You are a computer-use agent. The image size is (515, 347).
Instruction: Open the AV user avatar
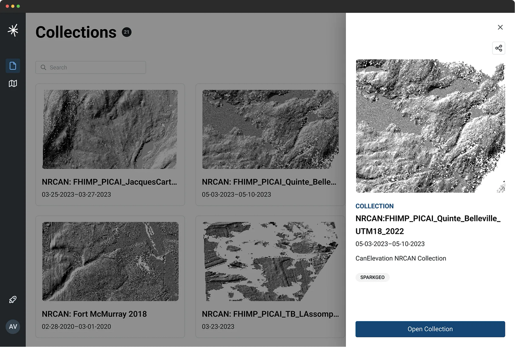tap(13, 327)
